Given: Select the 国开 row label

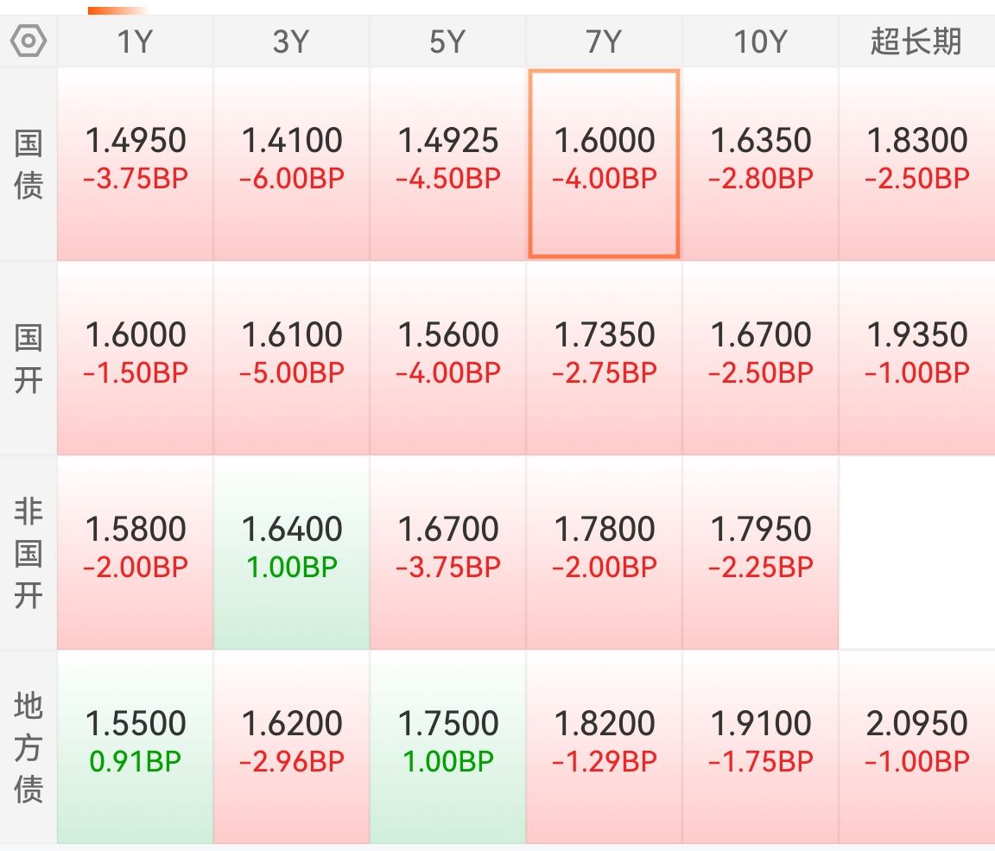Looking at the screenshot, I should pyautogui.click(x=29, y=358).
